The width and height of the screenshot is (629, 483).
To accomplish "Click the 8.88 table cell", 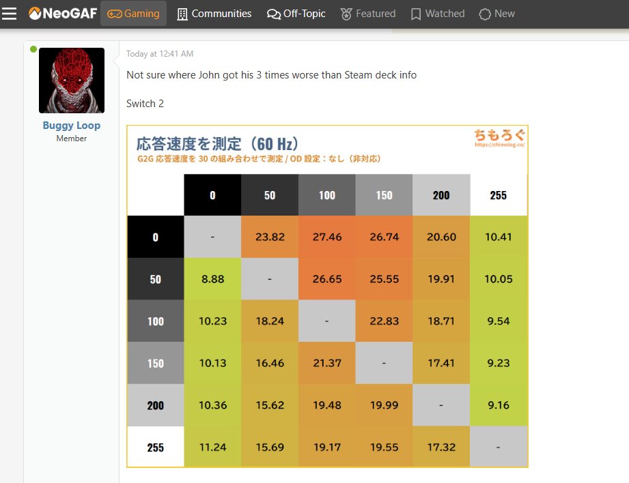I will click(212, 279).
